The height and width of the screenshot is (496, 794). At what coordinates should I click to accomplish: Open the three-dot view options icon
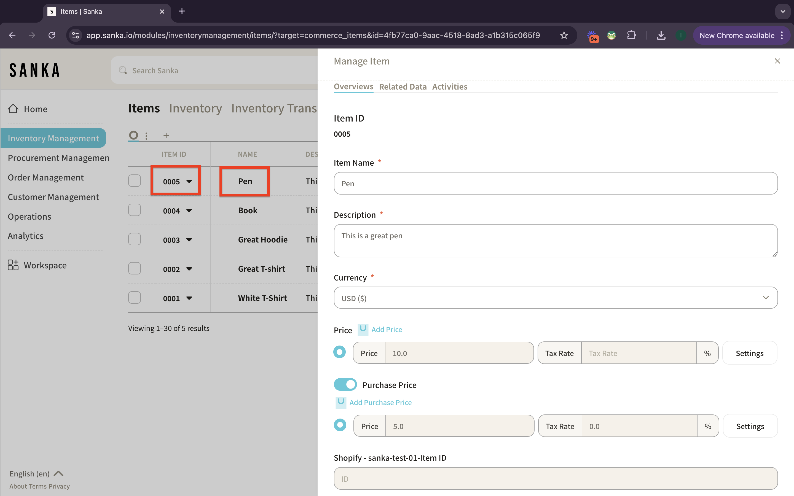pos(146,136)
